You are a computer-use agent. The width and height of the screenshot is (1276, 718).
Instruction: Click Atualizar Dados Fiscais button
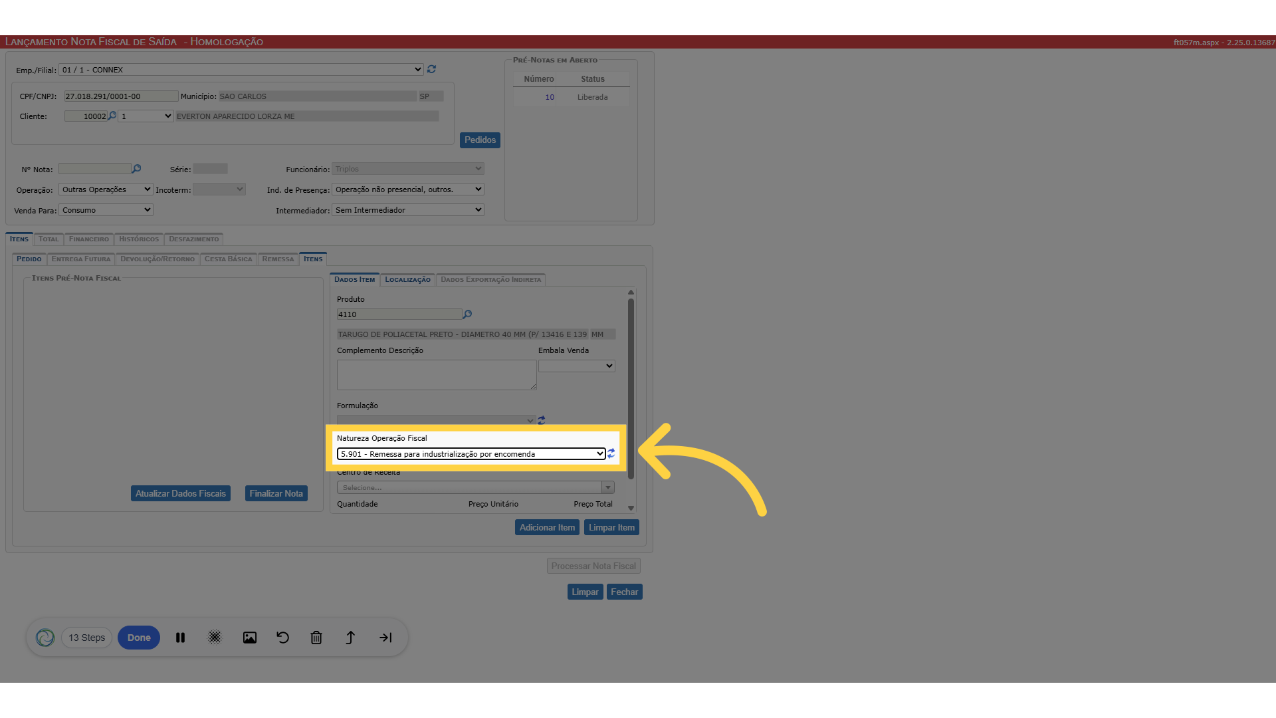[x=181, y=493]
